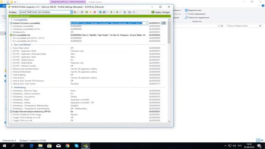Screen dimensions: 265x149
Task: Open dropdown arrow beside import profiles icon
Action: 120,12
